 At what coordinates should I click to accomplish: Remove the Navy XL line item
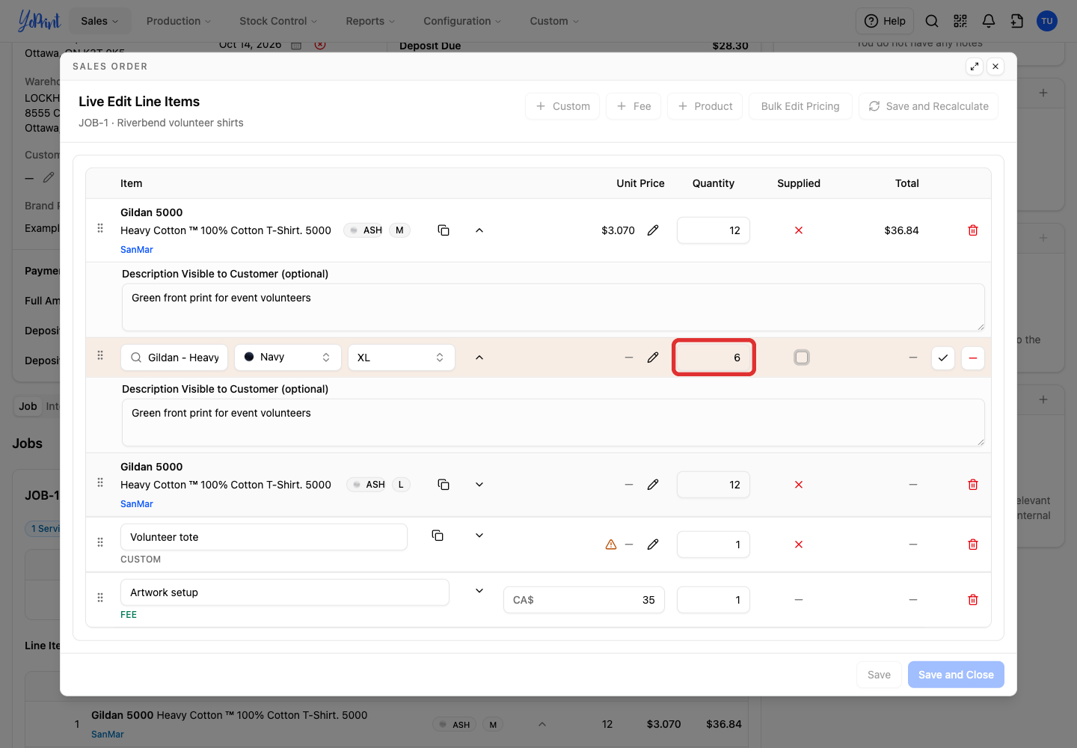pyautogui.click(x=973, y=358)
